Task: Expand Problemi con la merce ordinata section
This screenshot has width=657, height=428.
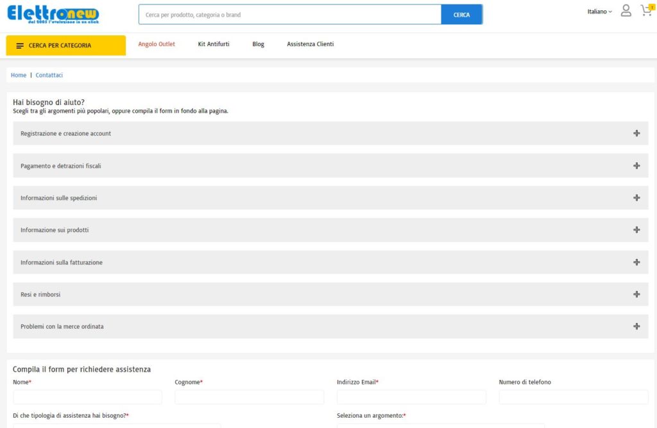Action: point(330,327)
